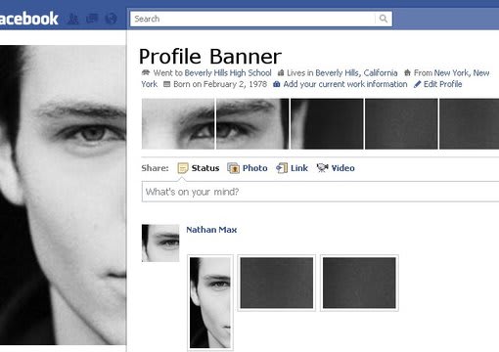Open the tall face photo in post

pyautogui.click(x=210, y=303)
